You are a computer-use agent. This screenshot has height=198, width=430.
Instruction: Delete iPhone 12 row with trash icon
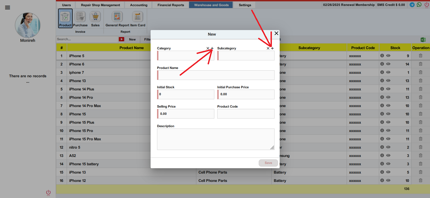(x=421, y=181)
